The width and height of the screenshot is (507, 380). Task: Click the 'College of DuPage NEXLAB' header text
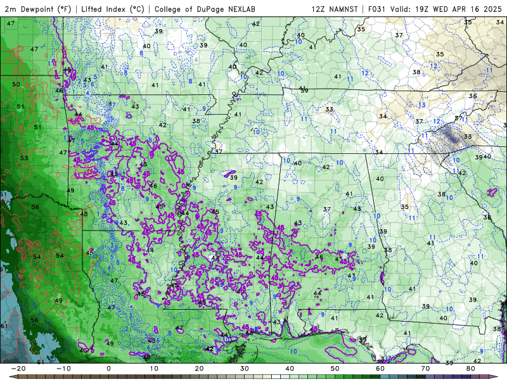click(205, 9)
